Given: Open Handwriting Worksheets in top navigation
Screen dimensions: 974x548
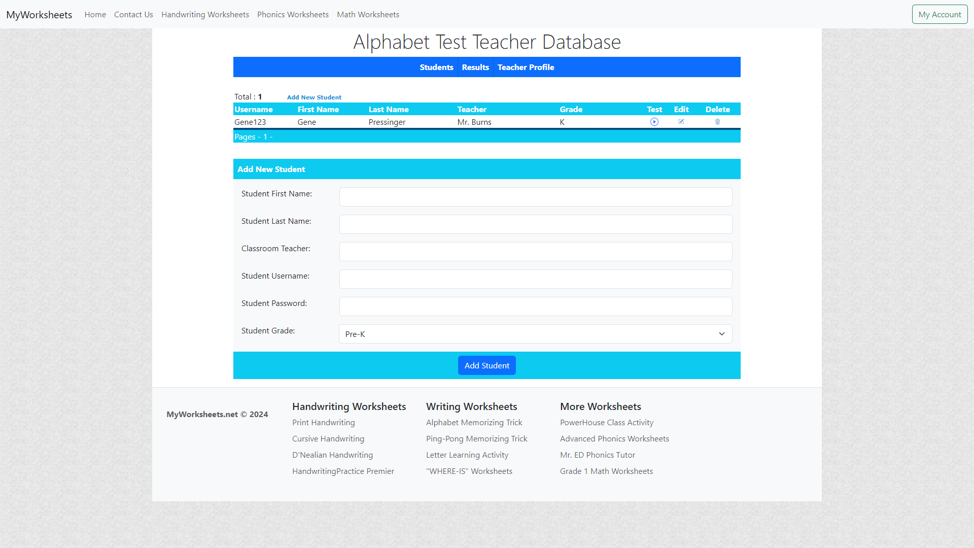Looking at the screenshot, I should click(x=205, y=14).
